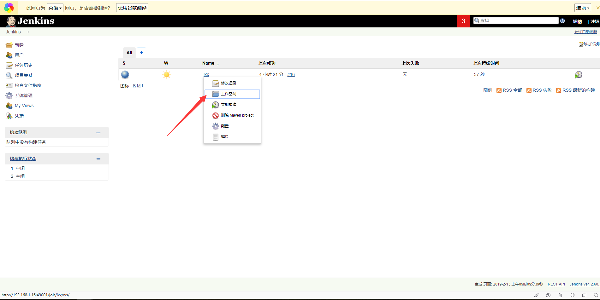600x300 pixels.
Task: Open build #16 link
Action: [x=291, y=75]
